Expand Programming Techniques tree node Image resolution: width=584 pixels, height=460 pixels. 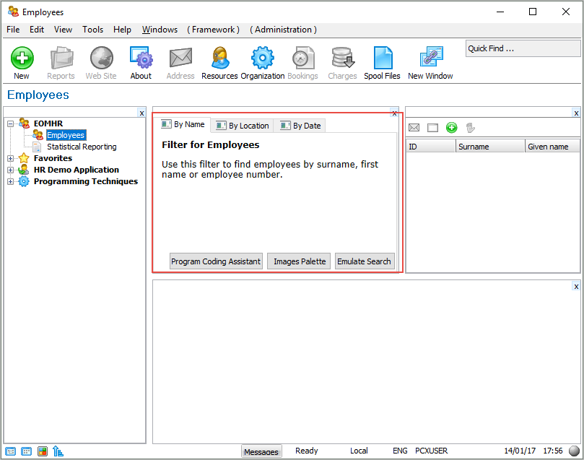click(x=11, y=181)
